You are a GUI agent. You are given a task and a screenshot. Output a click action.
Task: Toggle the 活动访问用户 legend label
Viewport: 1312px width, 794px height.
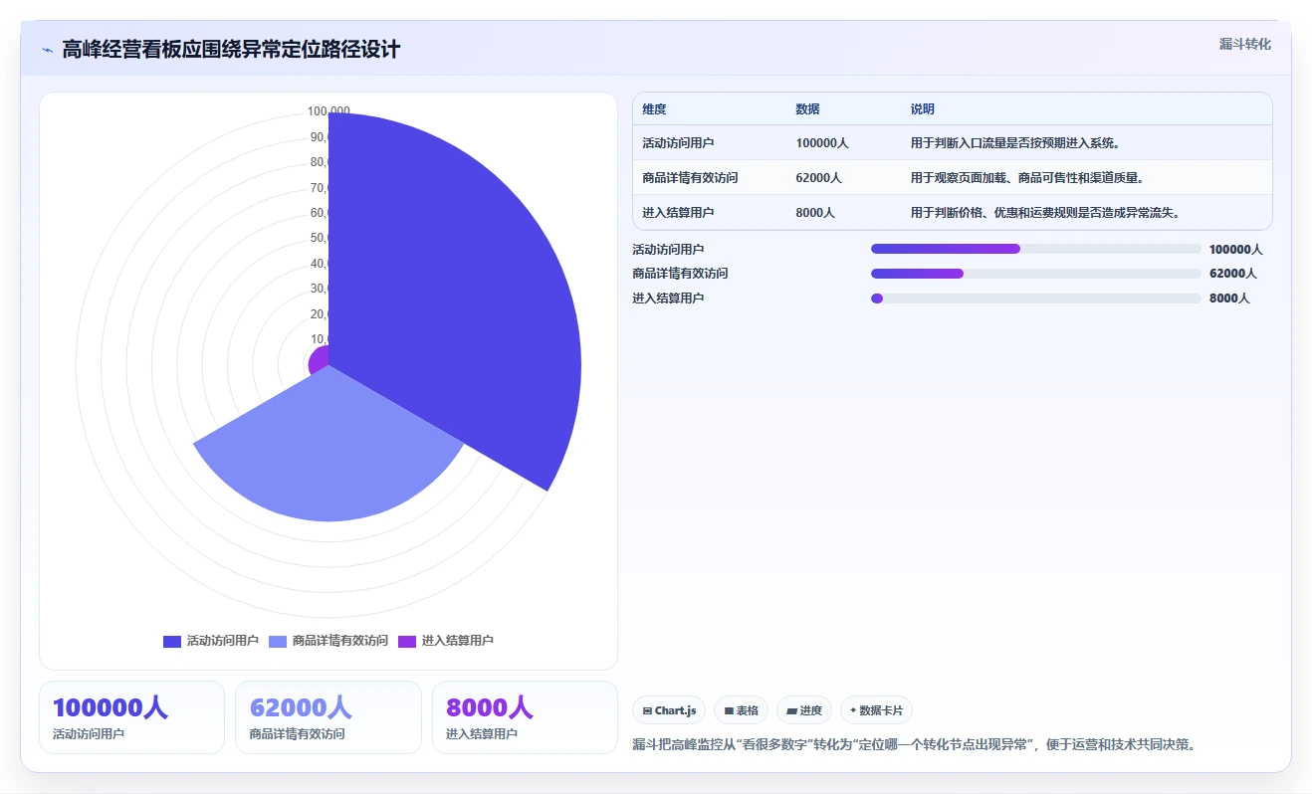click(x=223, y=641)
